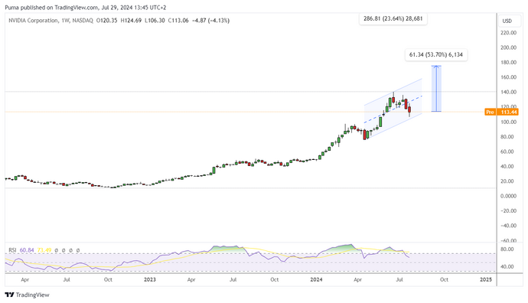Click the change value −4.87 (−4.13%)
The image size is (528, 303).
tap(210, 21)
